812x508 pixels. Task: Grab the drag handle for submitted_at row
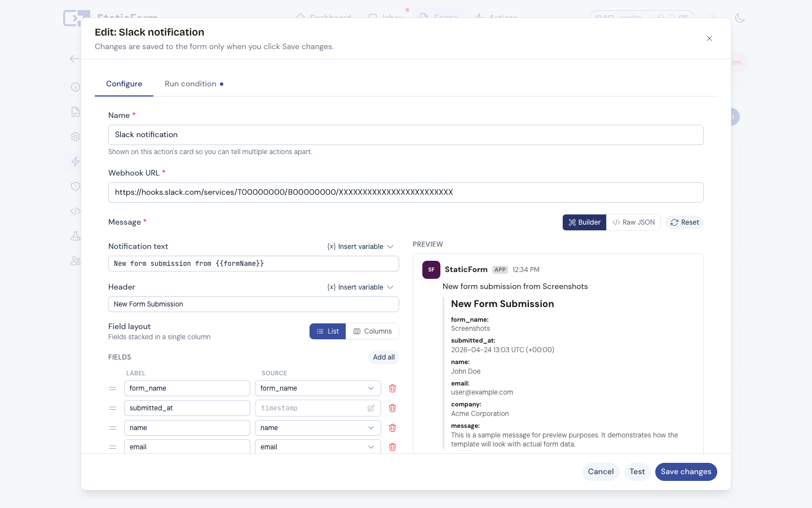point(113,408)
